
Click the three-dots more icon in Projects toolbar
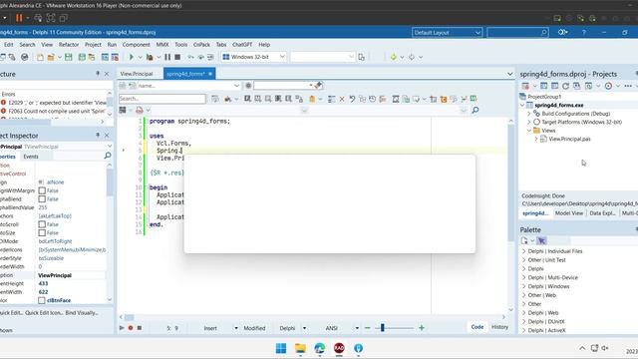(x=628, y=86)
